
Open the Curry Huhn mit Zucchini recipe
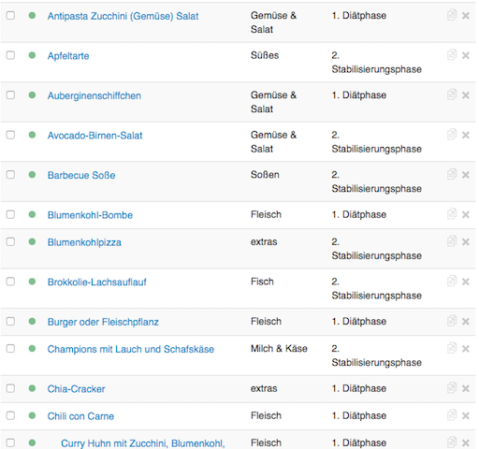(143, 443)
